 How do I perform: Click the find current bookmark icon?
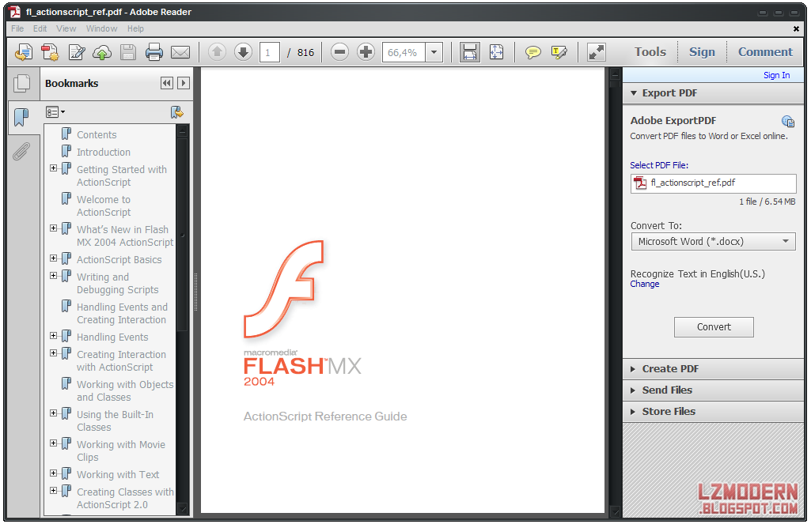point(177,112)
